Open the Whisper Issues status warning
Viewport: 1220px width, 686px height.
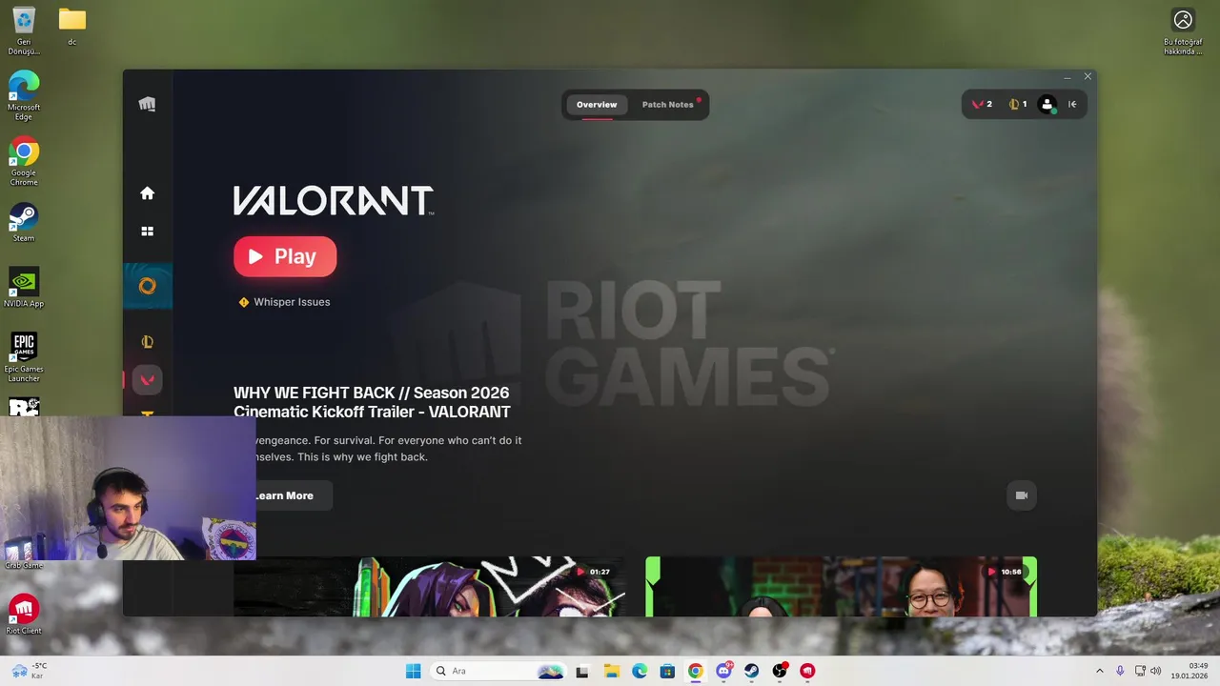tap(284, 302)
